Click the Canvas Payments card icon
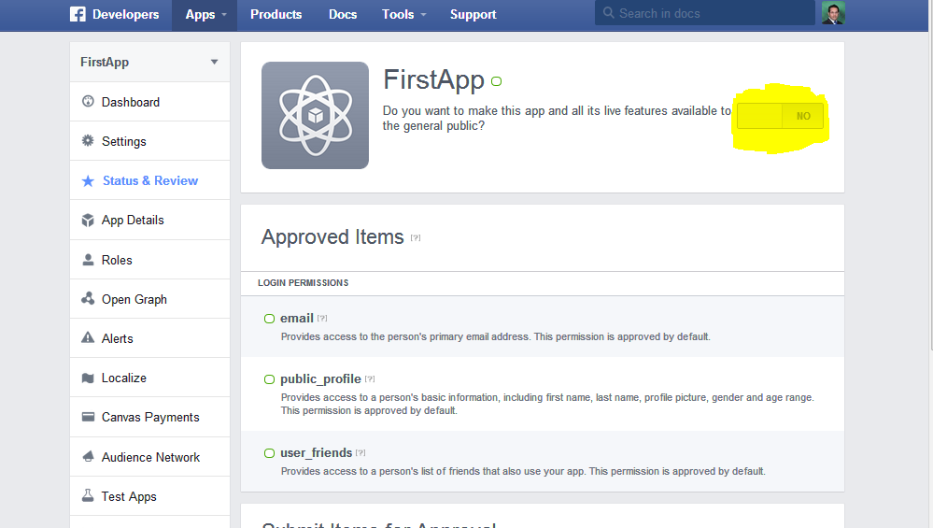The height and width of the screenshot is (528, 933). (88, 417)
